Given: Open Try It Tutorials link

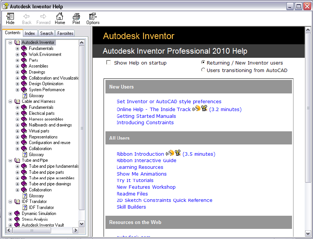Looking at the screenshot, I should pyautogui.click(x=135, y=180).
